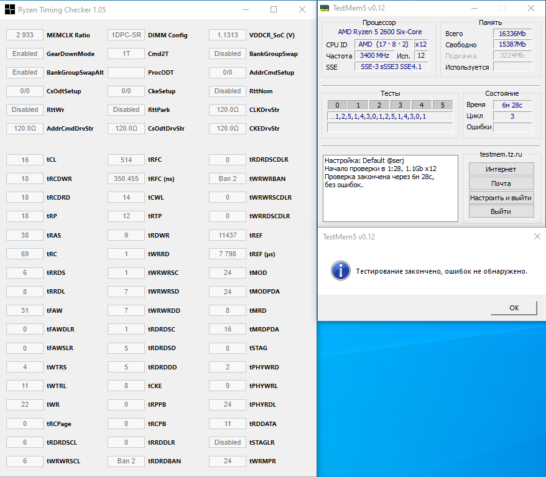Click the MEMCLK Ratio value 2 933
The height and width of the screenshot is (477, 546).
[x=25, y=35]
